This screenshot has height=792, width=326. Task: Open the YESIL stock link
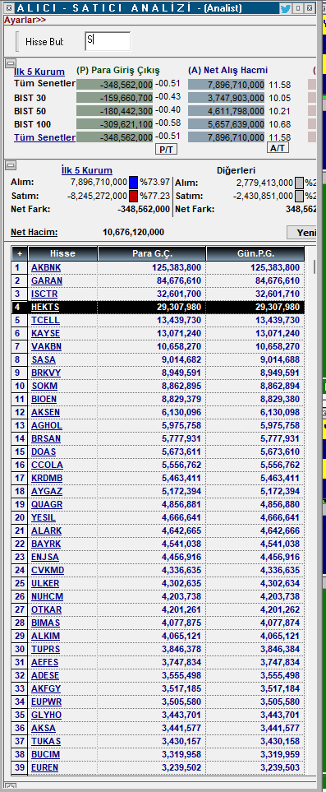[x=44, y=517]
